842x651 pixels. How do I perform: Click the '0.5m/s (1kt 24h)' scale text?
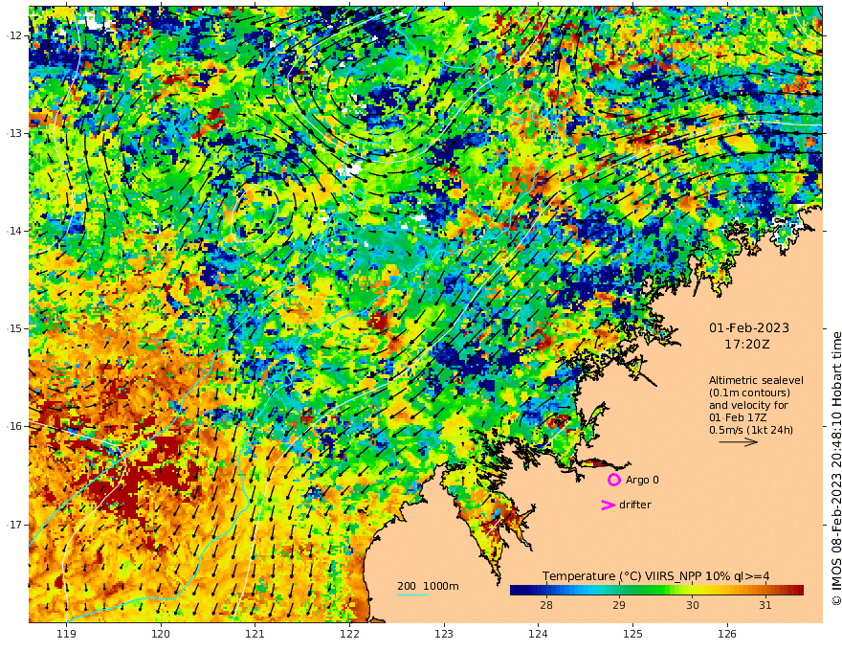pyautogui.click(x=751, y=430)
